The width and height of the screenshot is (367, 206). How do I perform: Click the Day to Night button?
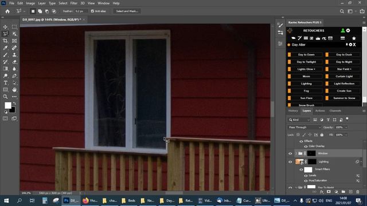click(x=344, y=62)
